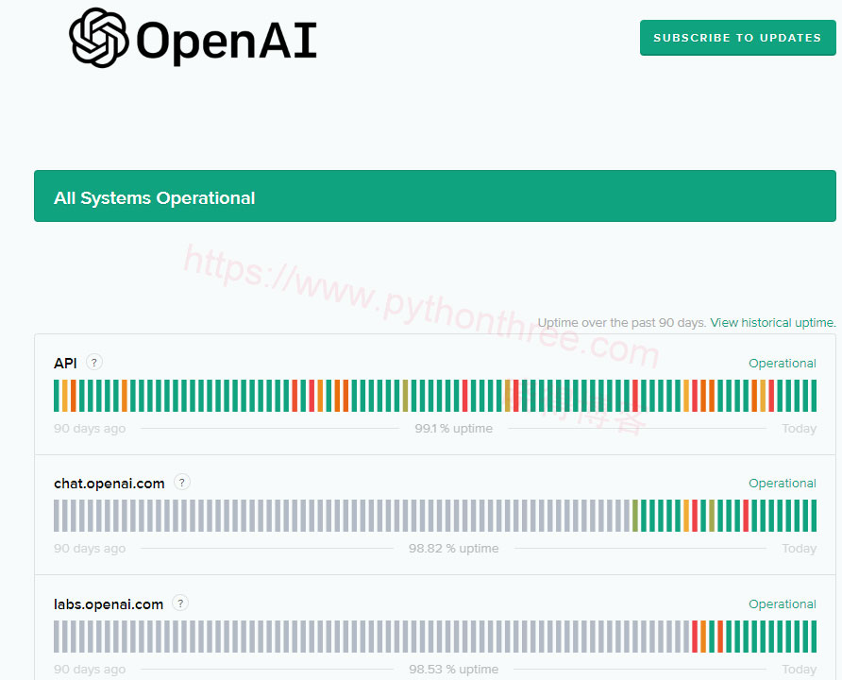
Task: Click last day bar in labs.openai.com chart
Action: pyautogui.click(x=814, y=637)
